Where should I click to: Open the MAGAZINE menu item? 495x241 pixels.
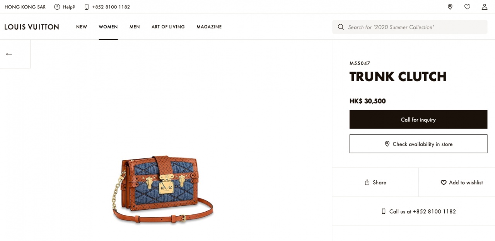pos(209,27)
